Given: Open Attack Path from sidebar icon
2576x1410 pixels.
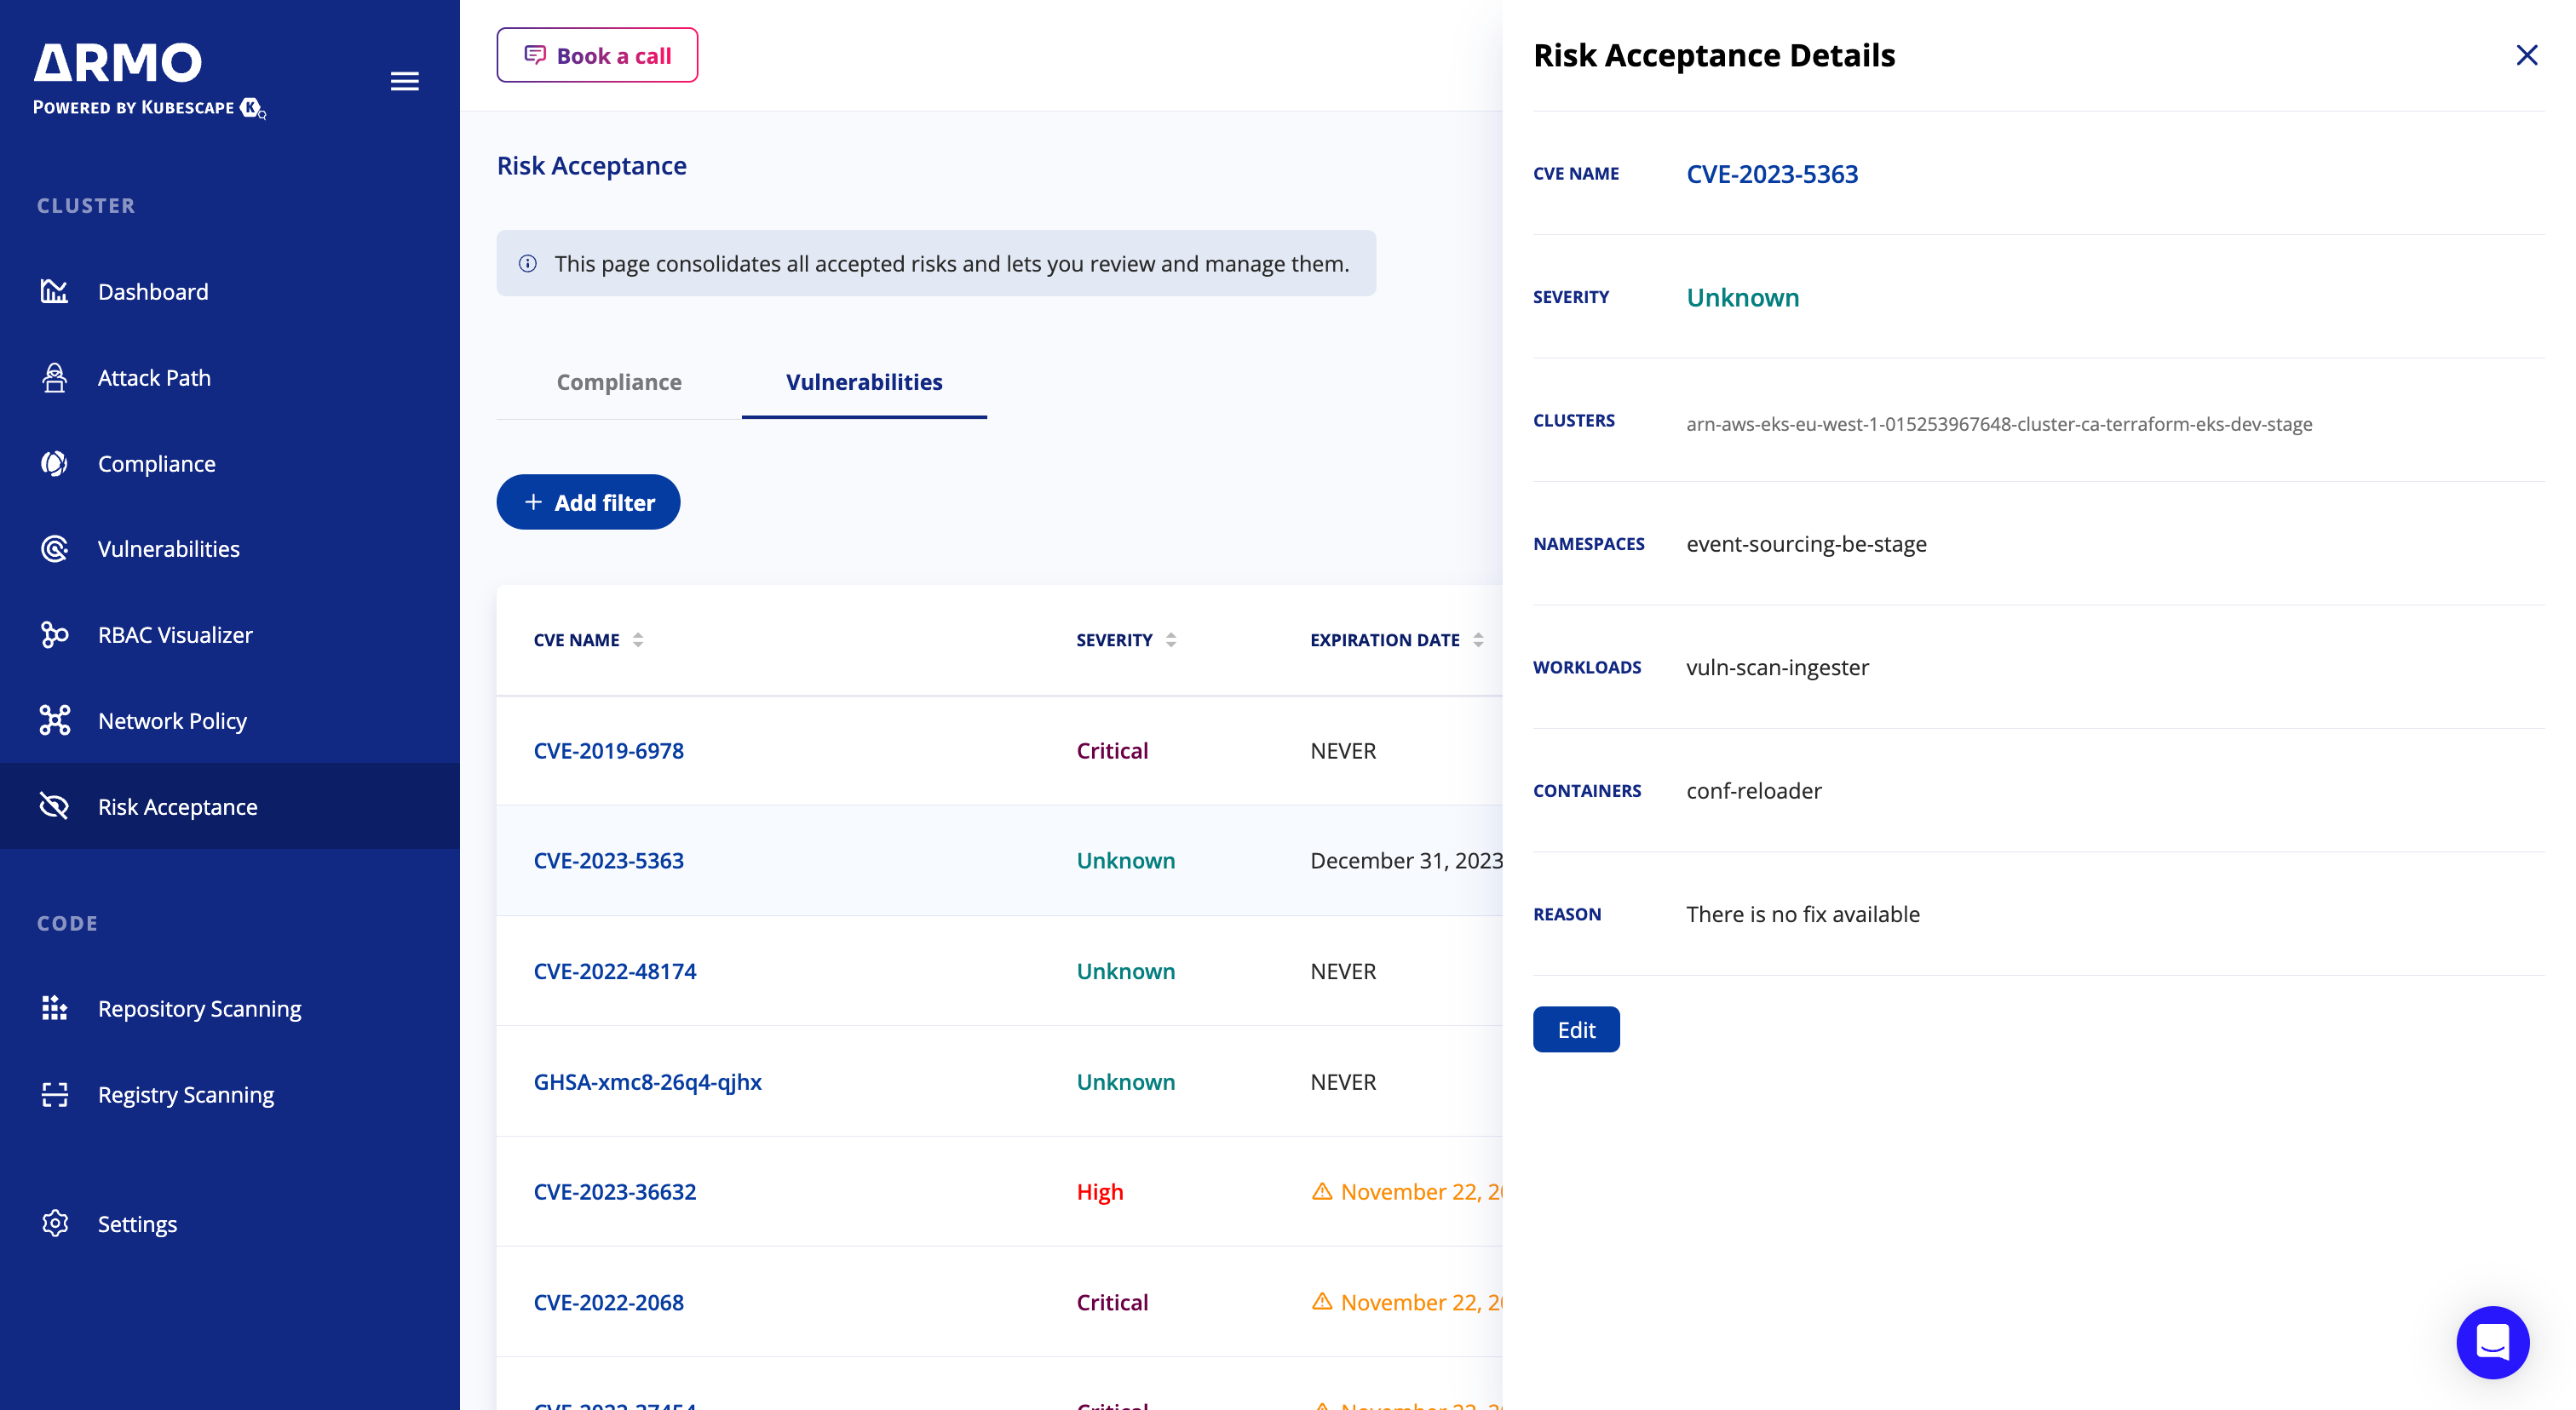Looking at the screenshot, I should point(54,378).
